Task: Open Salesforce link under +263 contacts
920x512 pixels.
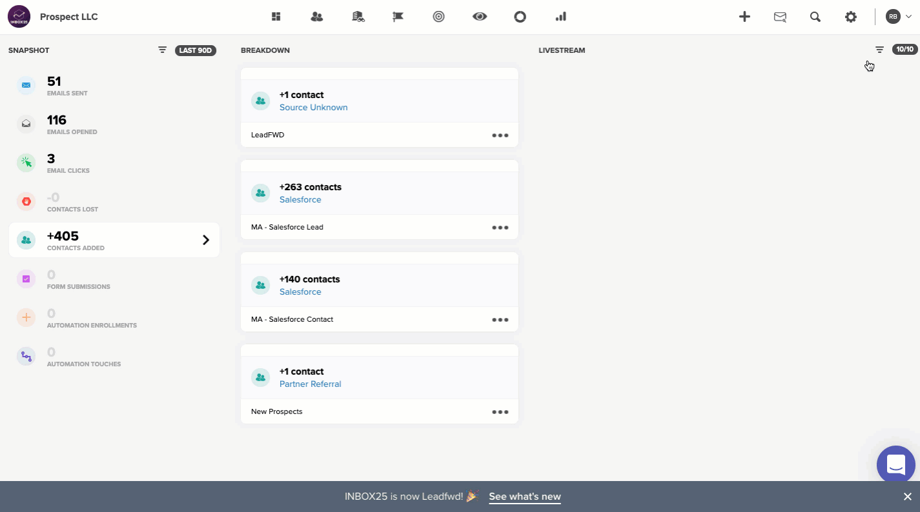Action: pyautogui.click(x=300, y=200)
